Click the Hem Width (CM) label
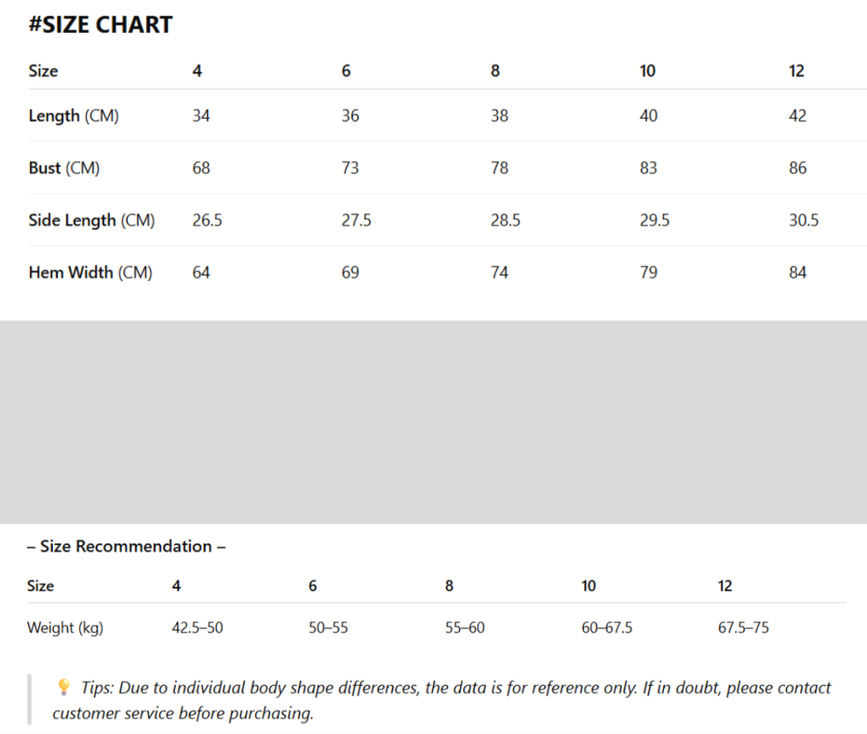The width and height of the screenshot is (867, 734). (90, 272)
